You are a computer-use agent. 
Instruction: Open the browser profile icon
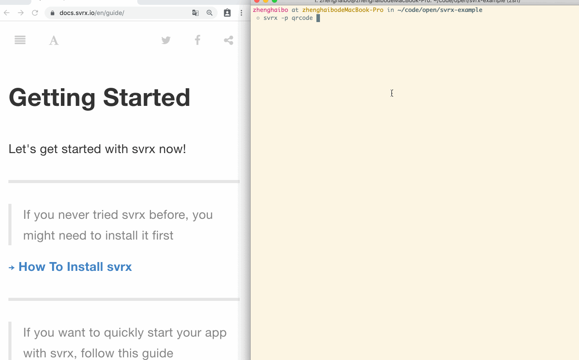tap(227, 13)
